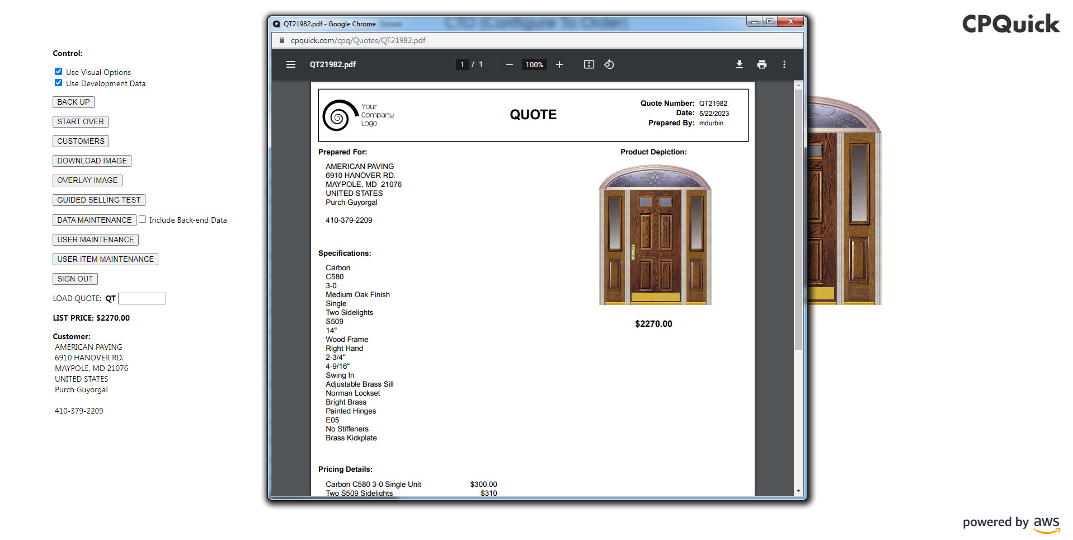Image resolution: width=1073 pixels, height=540 pixels.
Task: Enable Include Back-end Data
Action: (143, 219)
